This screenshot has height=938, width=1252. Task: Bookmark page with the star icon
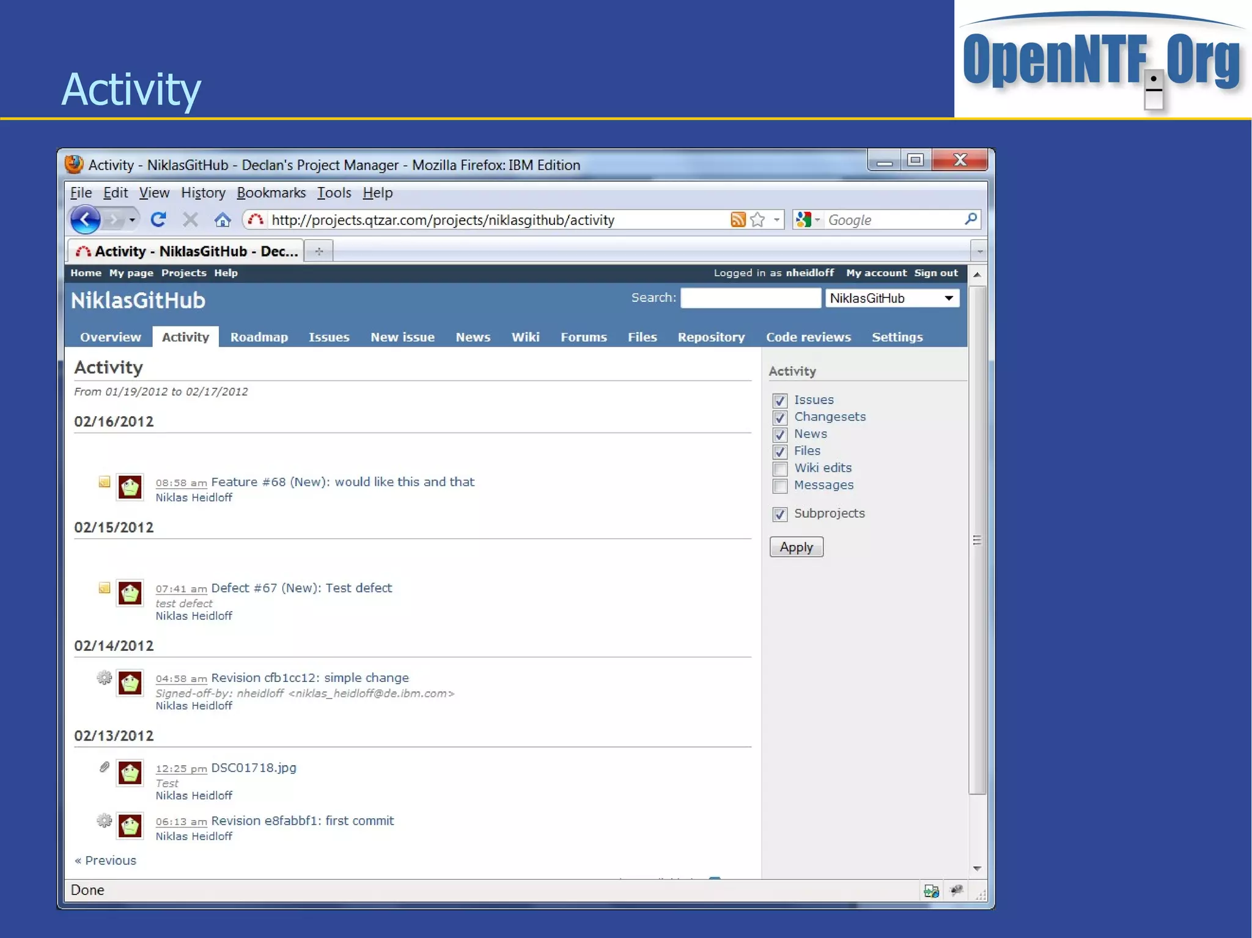(x=757, y=220)
